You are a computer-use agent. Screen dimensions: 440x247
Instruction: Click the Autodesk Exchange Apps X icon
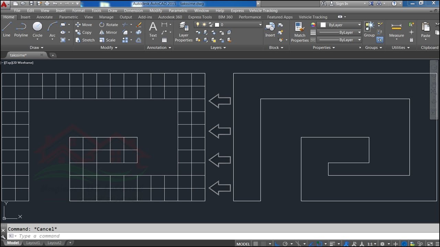(371, 3)
